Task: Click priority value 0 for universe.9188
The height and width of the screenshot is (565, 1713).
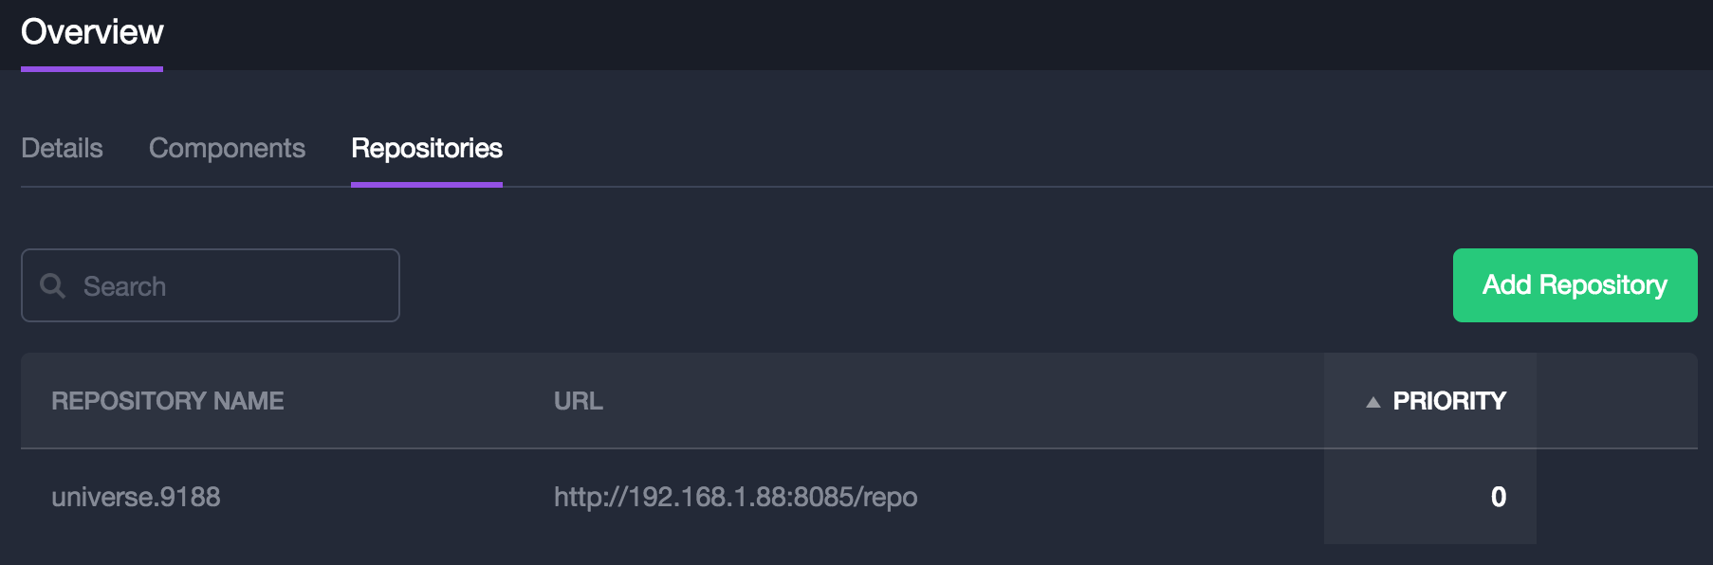Action: (x=1498, y=497)
